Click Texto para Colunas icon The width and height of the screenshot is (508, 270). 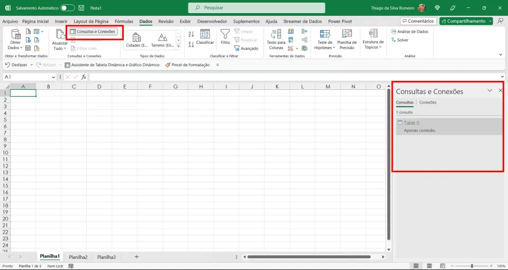tap(276, 34)
